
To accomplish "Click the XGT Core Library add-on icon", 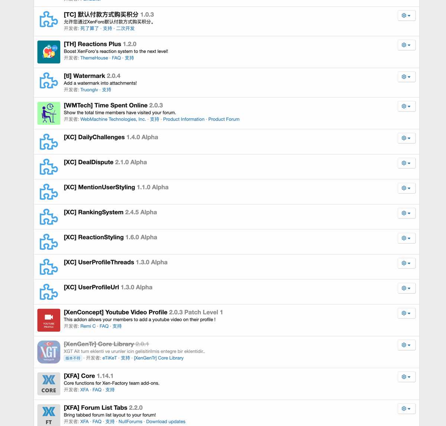I will click(49, 352).
